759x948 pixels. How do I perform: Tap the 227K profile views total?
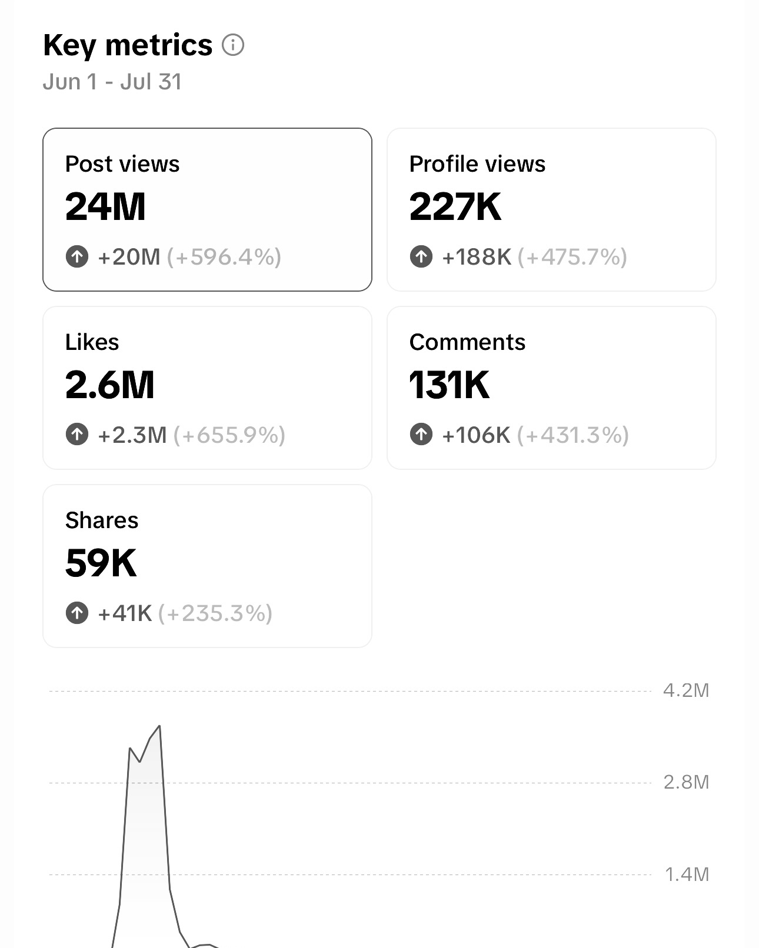[455, 207]
